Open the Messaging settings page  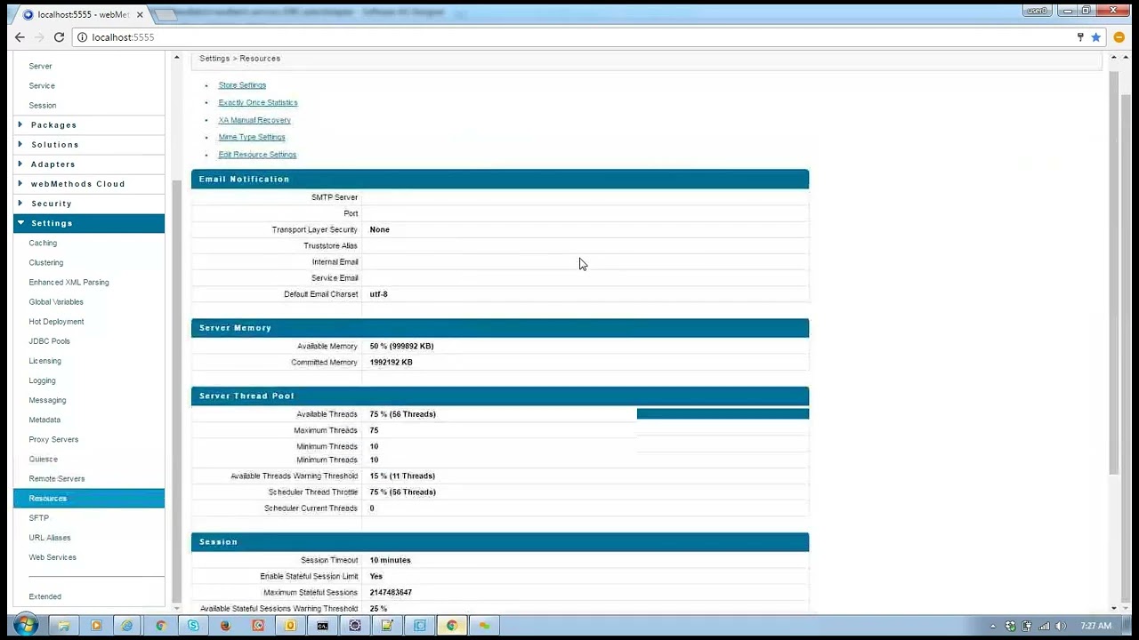pos(47,400)
